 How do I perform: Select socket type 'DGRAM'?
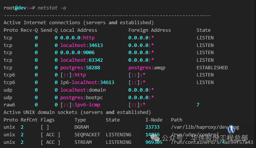(82, 127)
